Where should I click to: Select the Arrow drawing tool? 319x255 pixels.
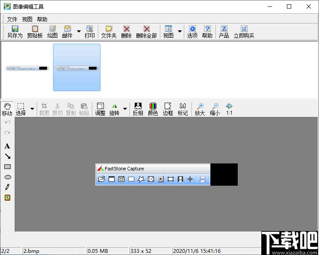click(x=8, y=156)
